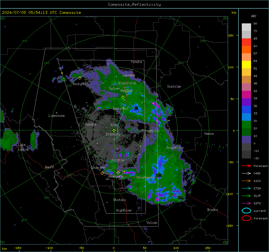Image resolution: width=269 pixels, height=252 pixels.
Task: Click the light gray top swatch beside 80 dBZ
Action: [246, 27]
